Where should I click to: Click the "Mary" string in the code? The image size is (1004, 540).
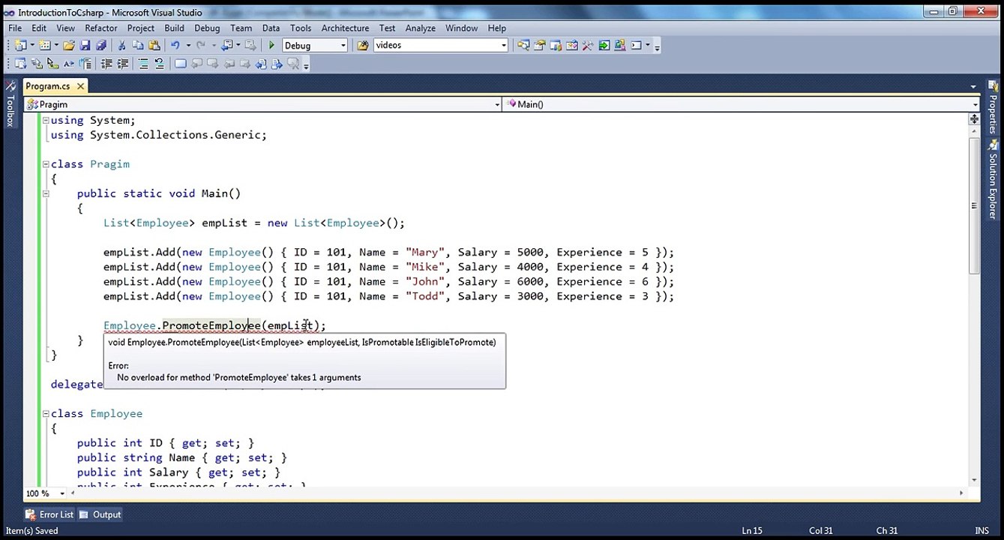coord(425,252)
